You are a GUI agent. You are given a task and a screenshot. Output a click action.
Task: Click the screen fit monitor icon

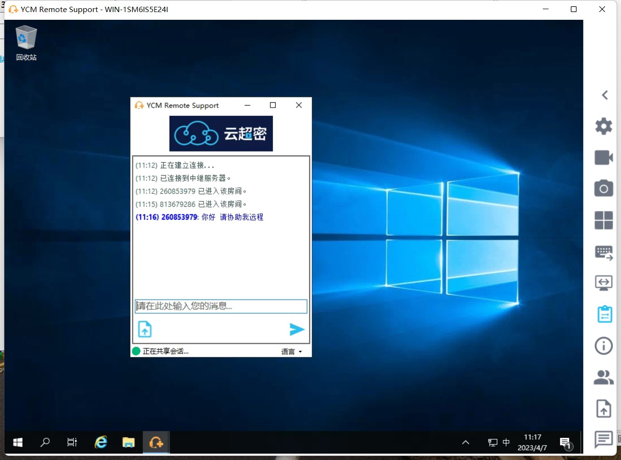point(604,283)
